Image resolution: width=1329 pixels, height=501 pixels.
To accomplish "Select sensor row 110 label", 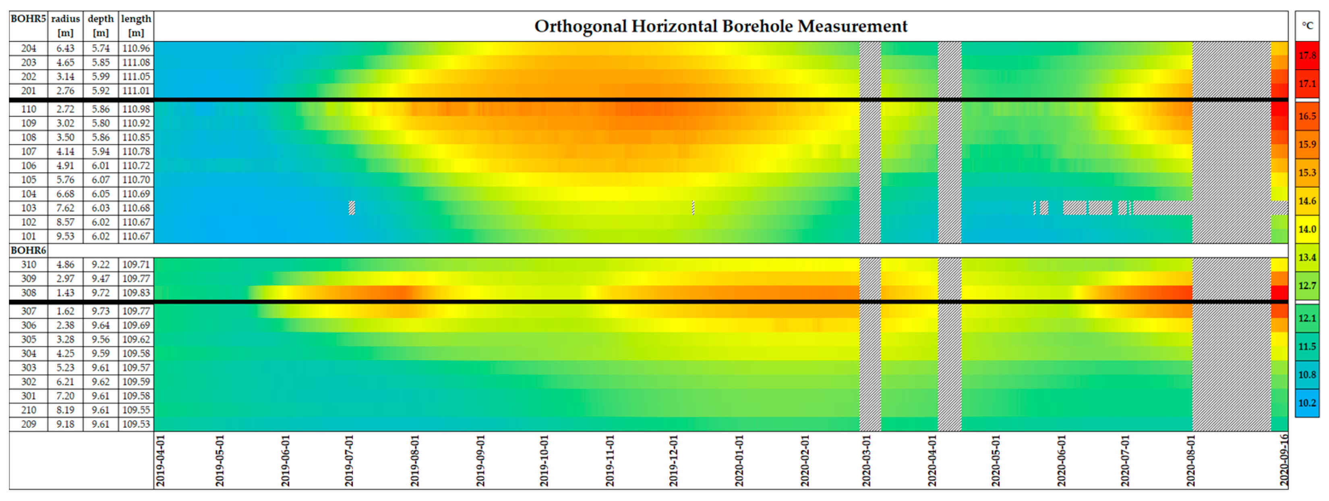I will [x=28, y=109].
